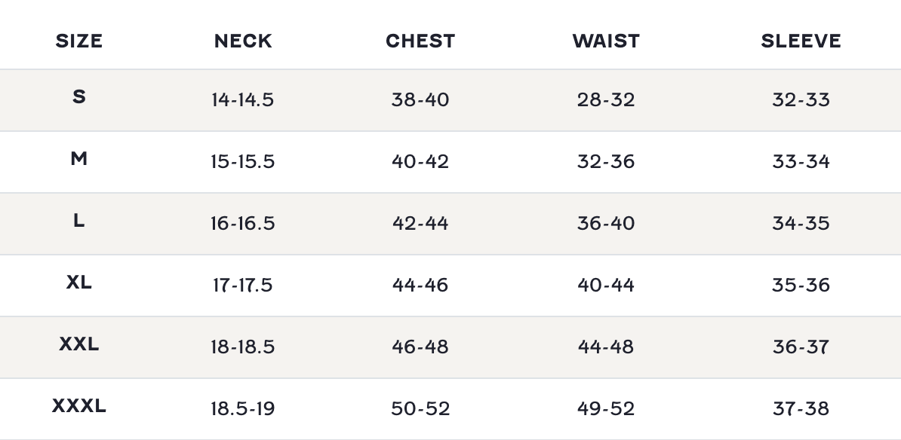
Task: Click neck measurement 17-17.5 for size XL
Action: coord(243,286)
